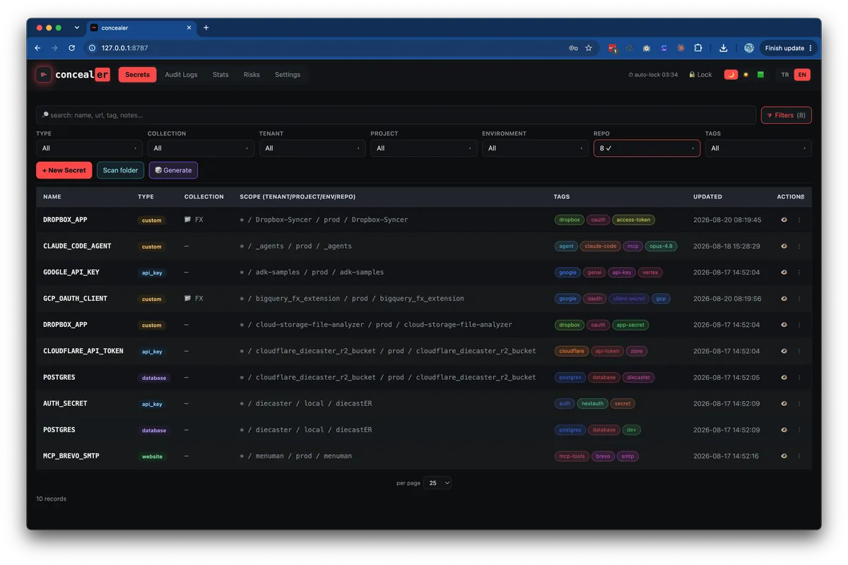Click the nextauth tag chip

592,403
